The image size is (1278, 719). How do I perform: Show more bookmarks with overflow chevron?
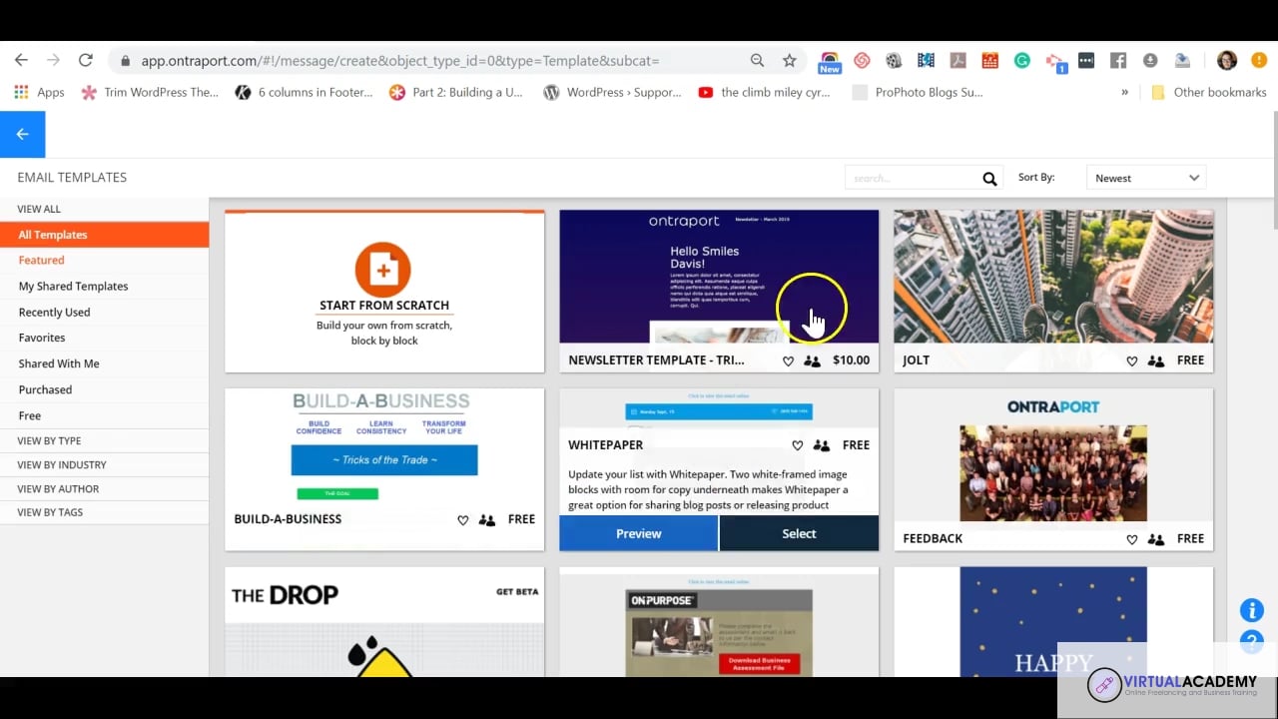1124,92
